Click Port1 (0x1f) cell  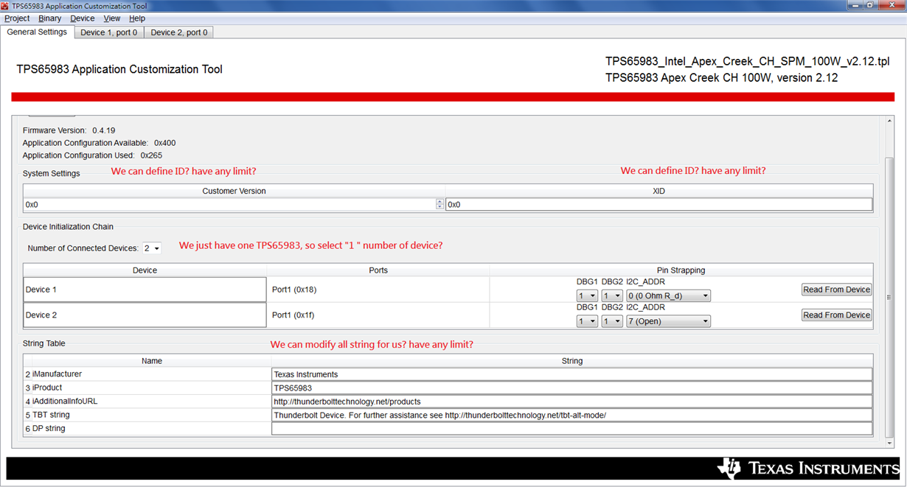[378, 315]
